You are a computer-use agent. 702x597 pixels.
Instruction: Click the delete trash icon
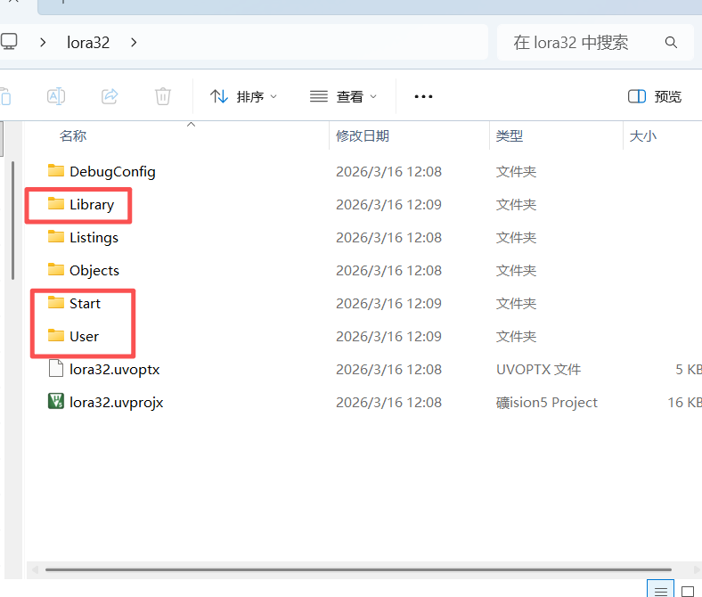tap(163, 96)
